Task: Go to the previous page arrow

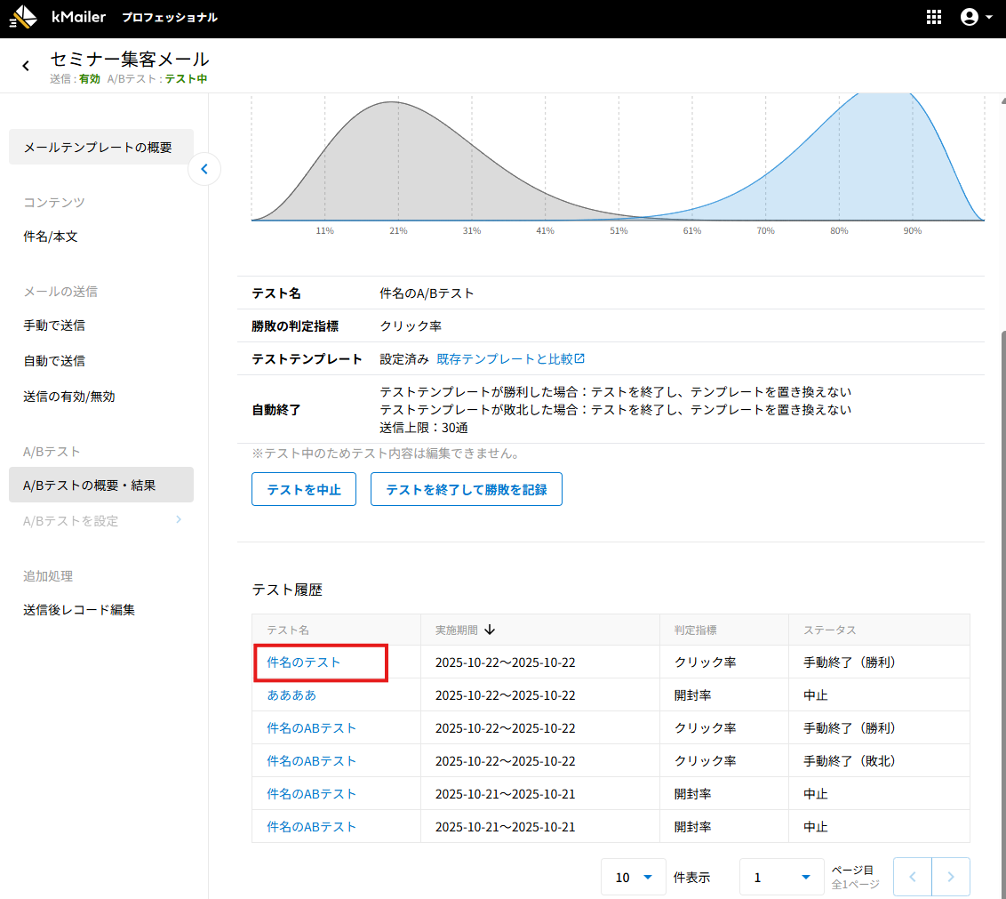Action: pos(912,877)
